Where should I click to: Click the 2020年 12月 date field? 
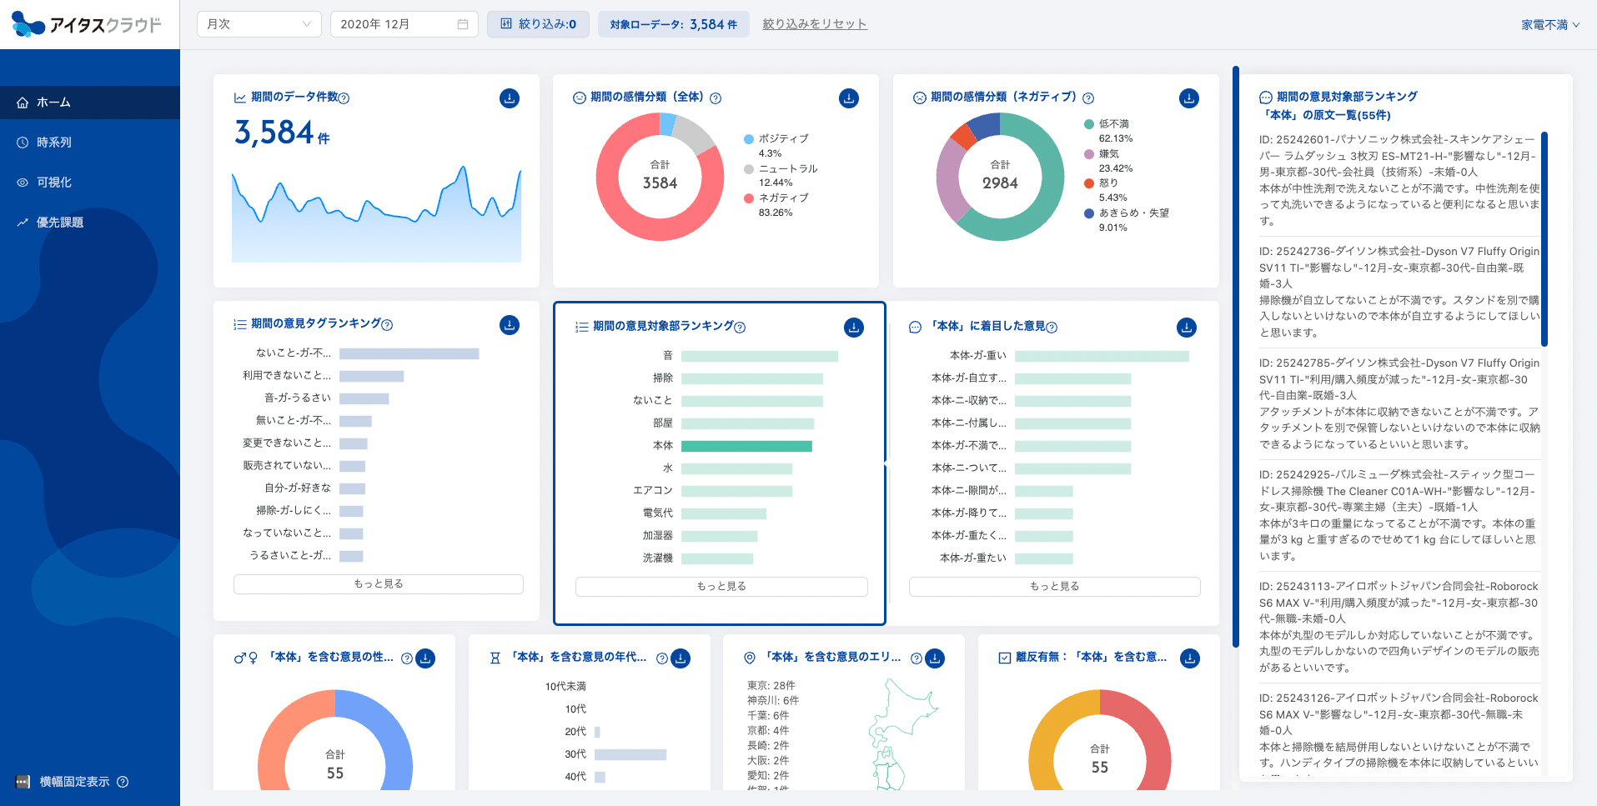point(404,24)
